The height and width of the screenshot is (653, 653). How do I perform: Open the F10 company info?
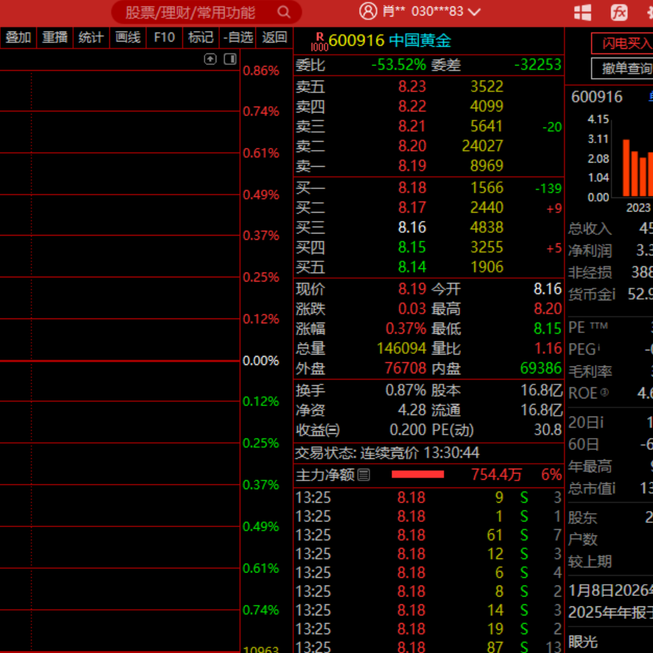point(165,38)
